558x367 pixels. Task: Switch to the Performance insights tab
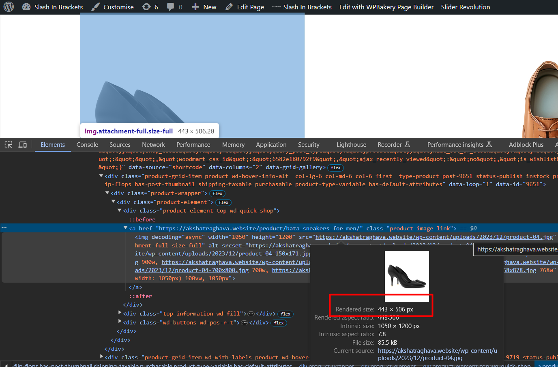[x=459, y=145]
